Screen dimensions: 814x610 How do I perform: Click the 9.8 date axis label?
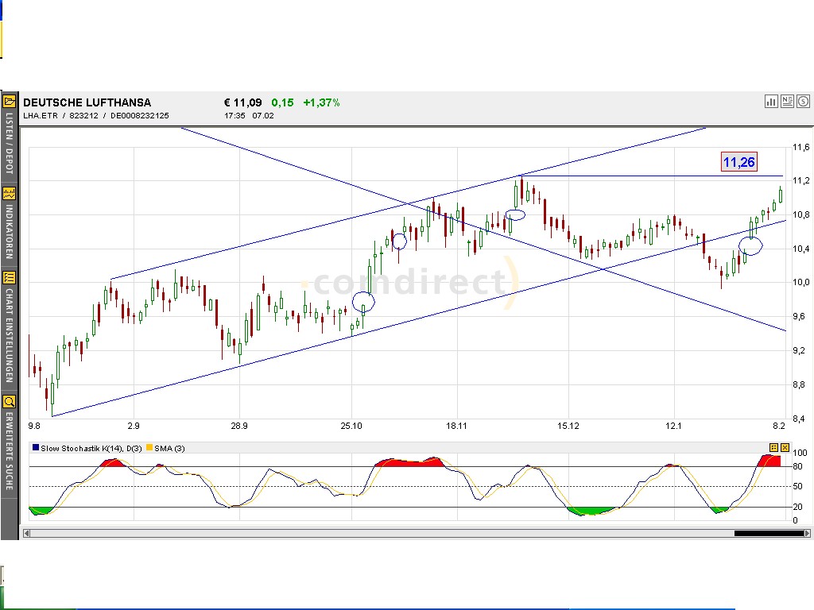pos(34,426)
